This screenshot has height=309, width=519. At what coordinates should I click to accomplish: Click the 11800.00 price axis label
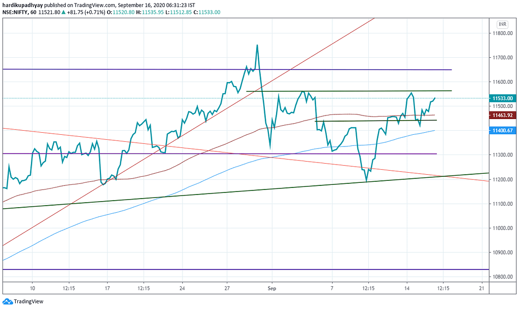click(x=502, y=33)
